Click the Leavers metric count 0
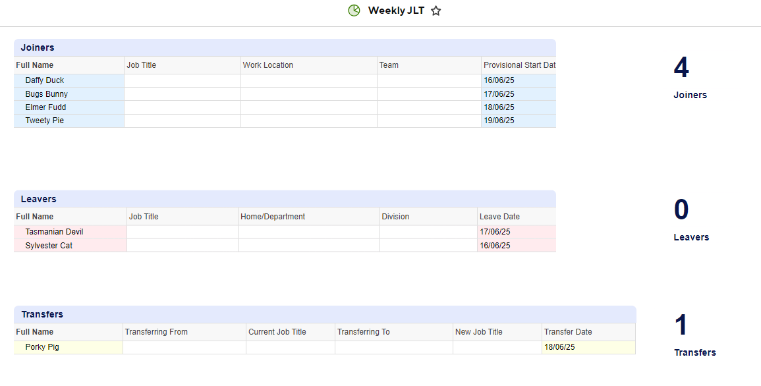 tap(681, 209)
